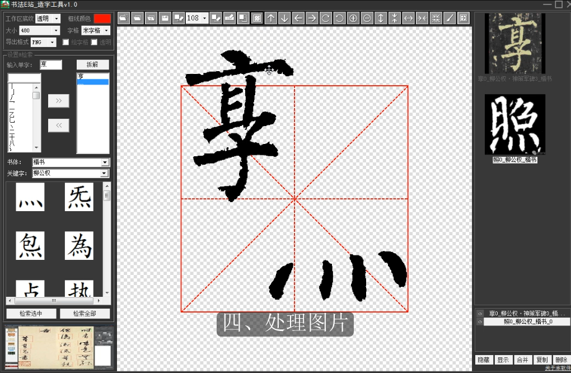Viewport: 571px width, 373px height.
Task: Select the eraser tool icon
Action: pyautogui.click(x=230, y=18)
